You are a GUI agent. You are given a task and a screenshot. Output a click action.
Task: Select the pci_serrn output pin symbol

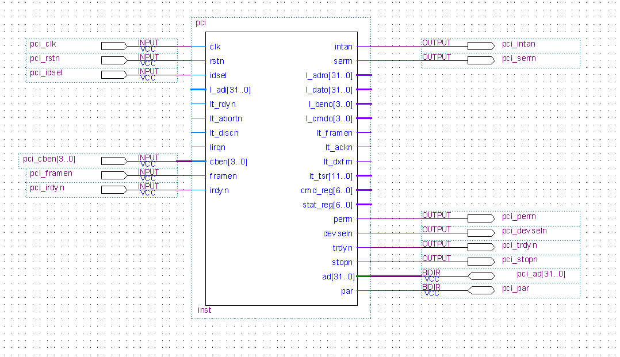481,59
